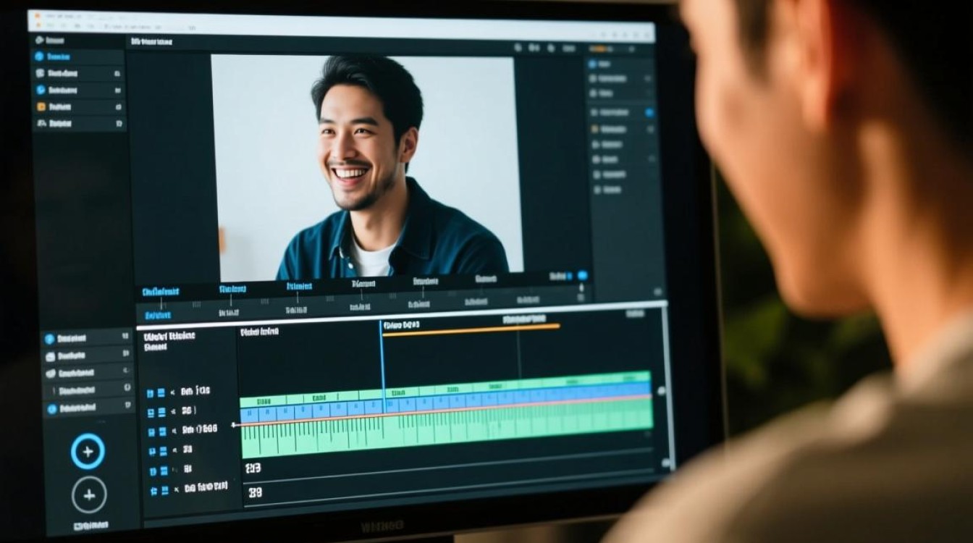
Task: Select the blue clip track in the timeline
Action: click(x=445, y=404)
